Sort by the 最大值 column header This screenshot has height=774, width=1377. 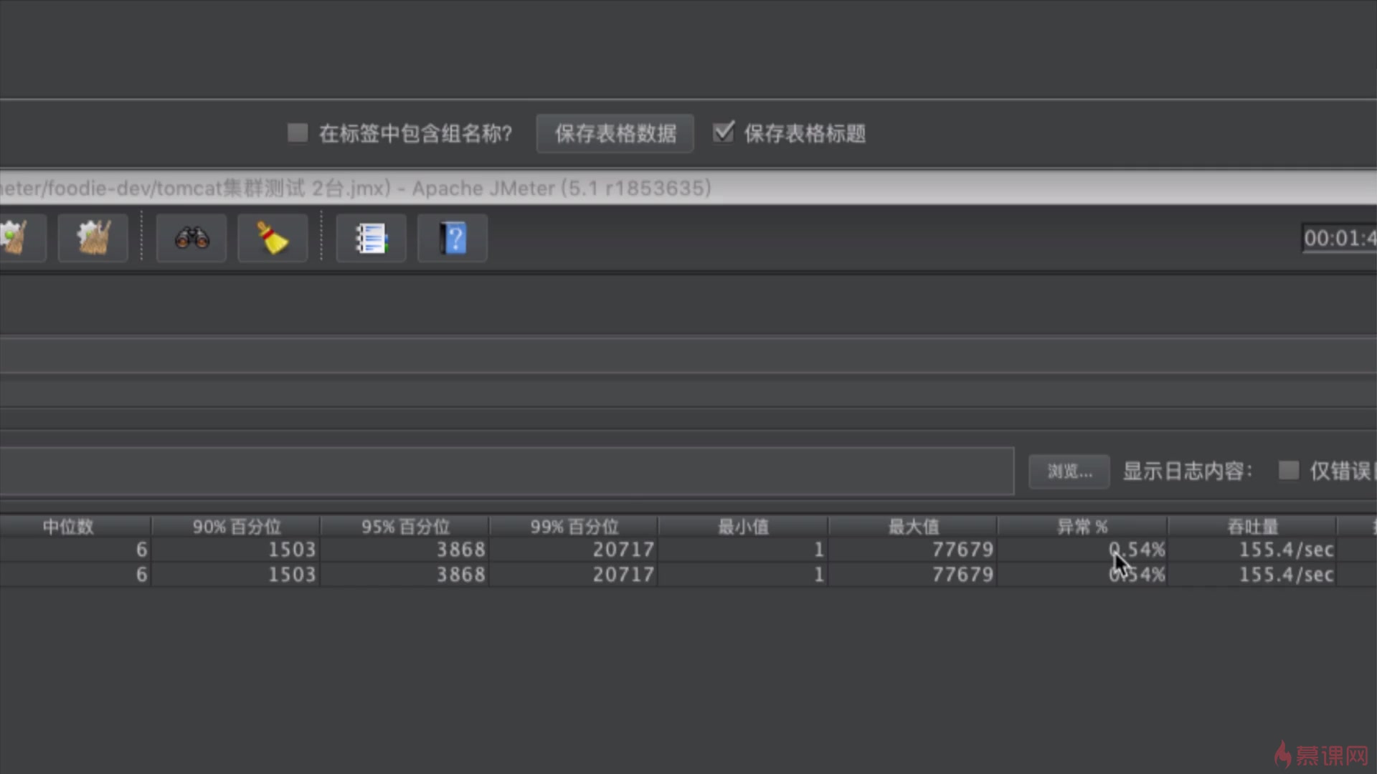[913, 527]
